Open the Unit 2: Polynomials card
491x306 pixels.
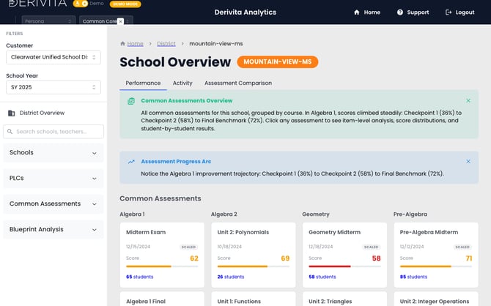pos(254,255)
